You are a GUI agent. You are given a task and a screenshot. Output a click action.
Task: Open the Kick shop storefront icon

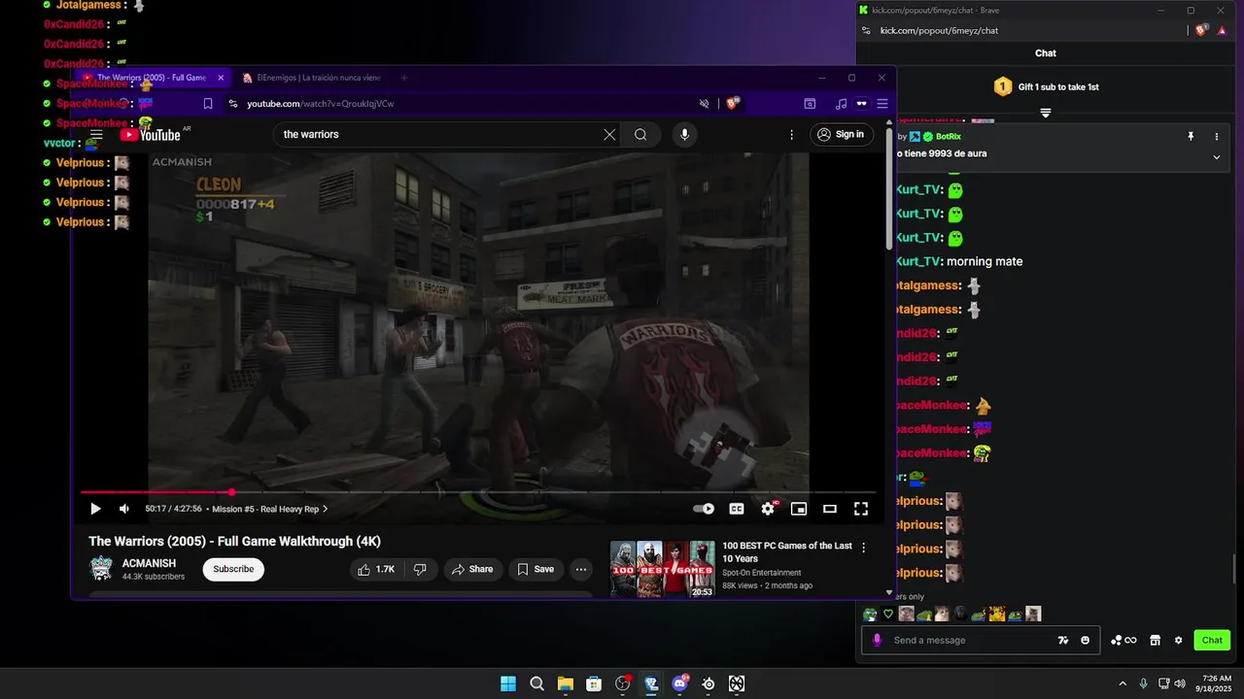tap(1156, 640)
